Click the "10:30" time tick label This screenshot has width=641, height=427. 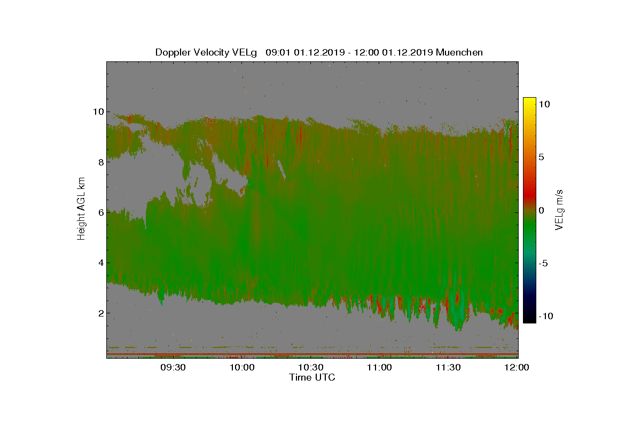coord(311,367)
